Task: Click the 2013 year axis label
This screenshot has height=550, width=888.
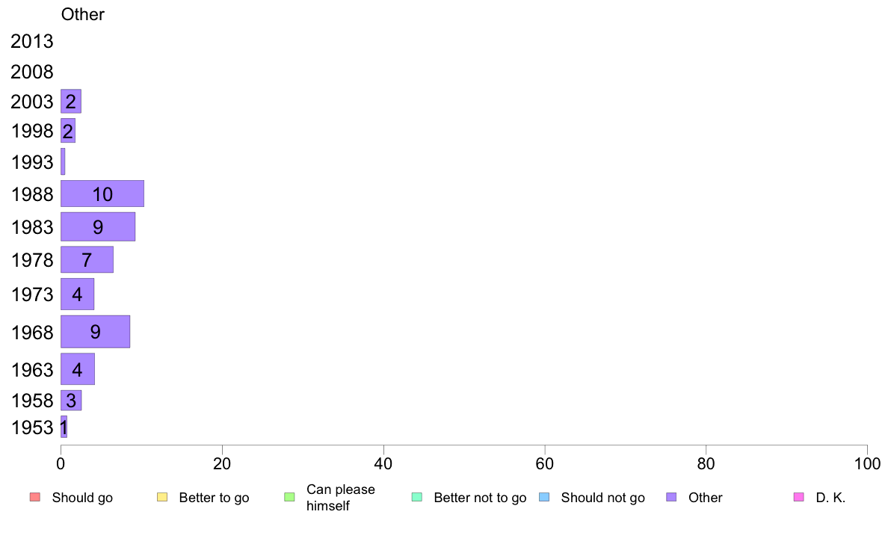Action: 31,41
